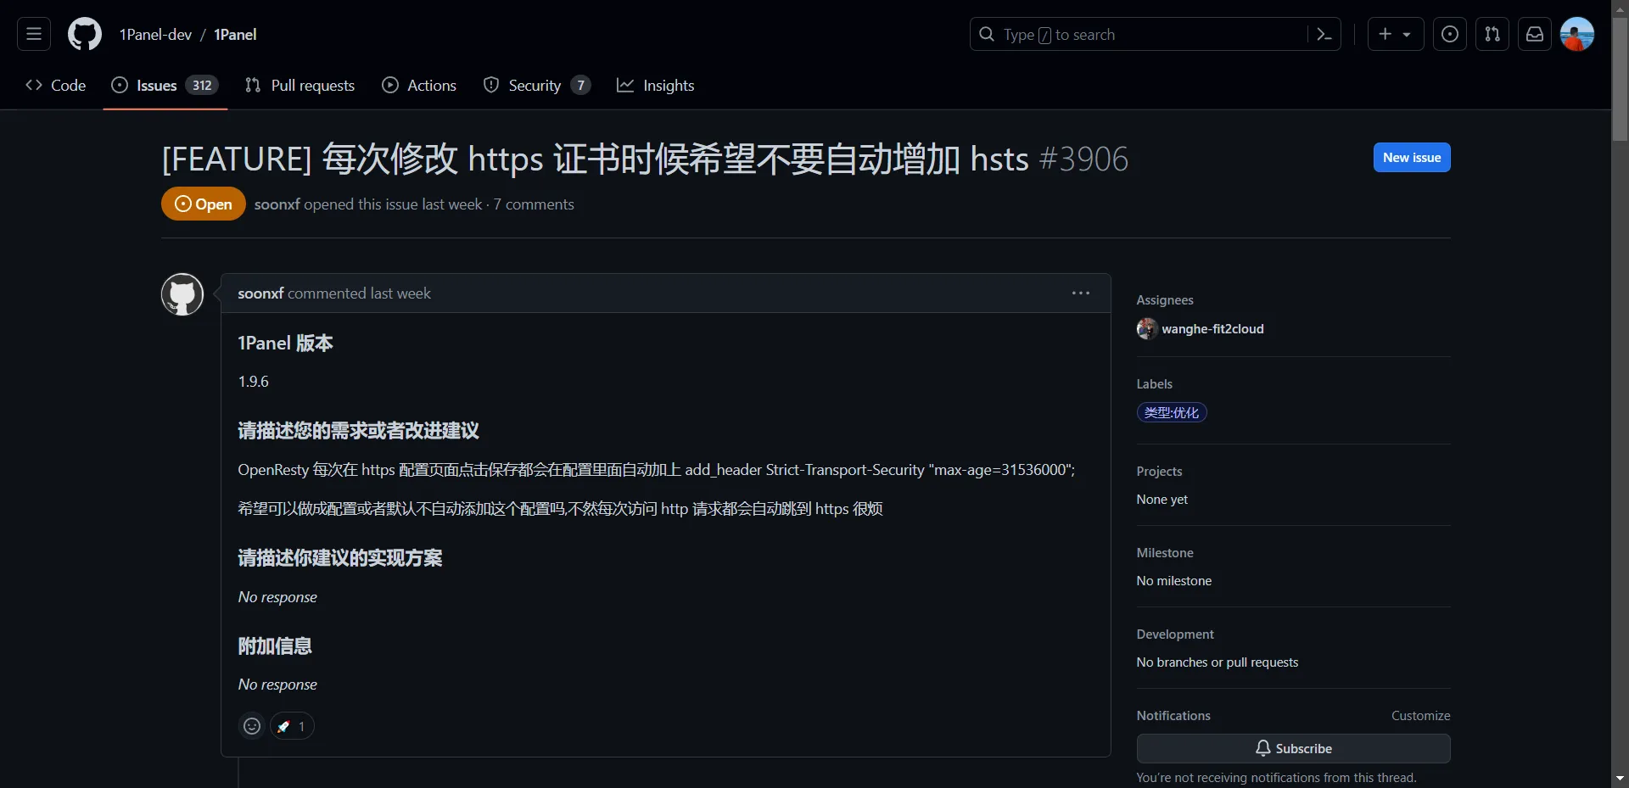Click the 1Panel 版本 heading
The height and width of the screenshot is (788, 1629).
click(285, 343)
